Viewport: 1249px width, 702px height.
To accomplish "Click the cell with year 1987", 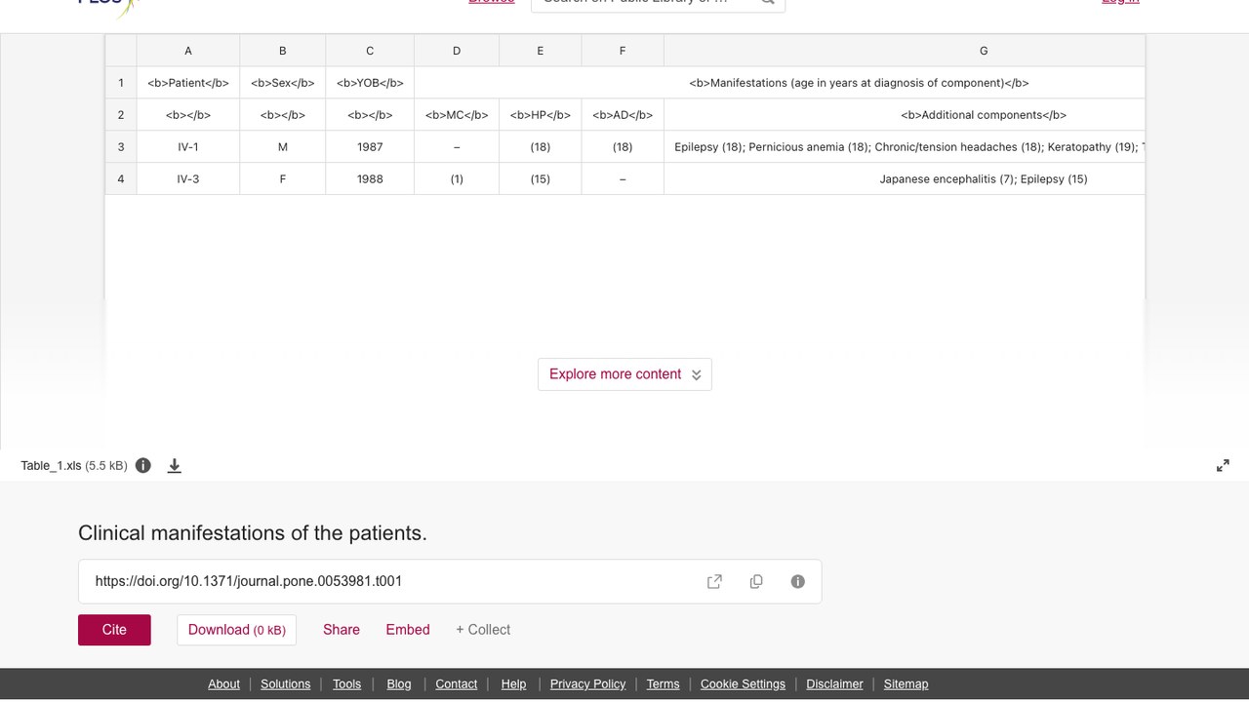I will coord(370,147).
